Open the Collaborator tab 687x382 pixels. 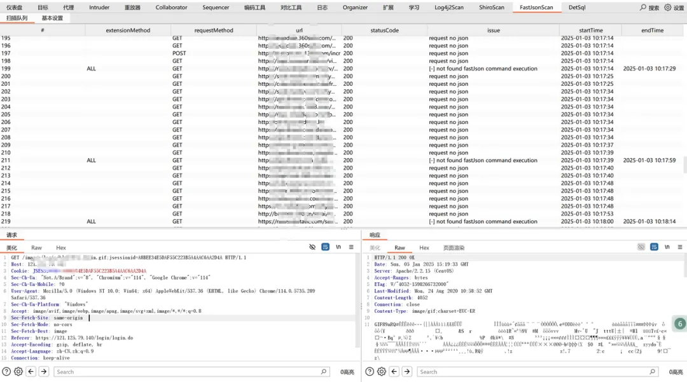(171, 8)
